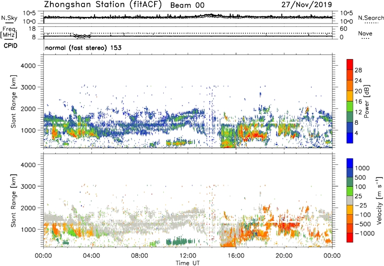Click the '08:00' time axis tick label
Screen dimensions: 384x266
pyautogui.click(x=140, y=256)
